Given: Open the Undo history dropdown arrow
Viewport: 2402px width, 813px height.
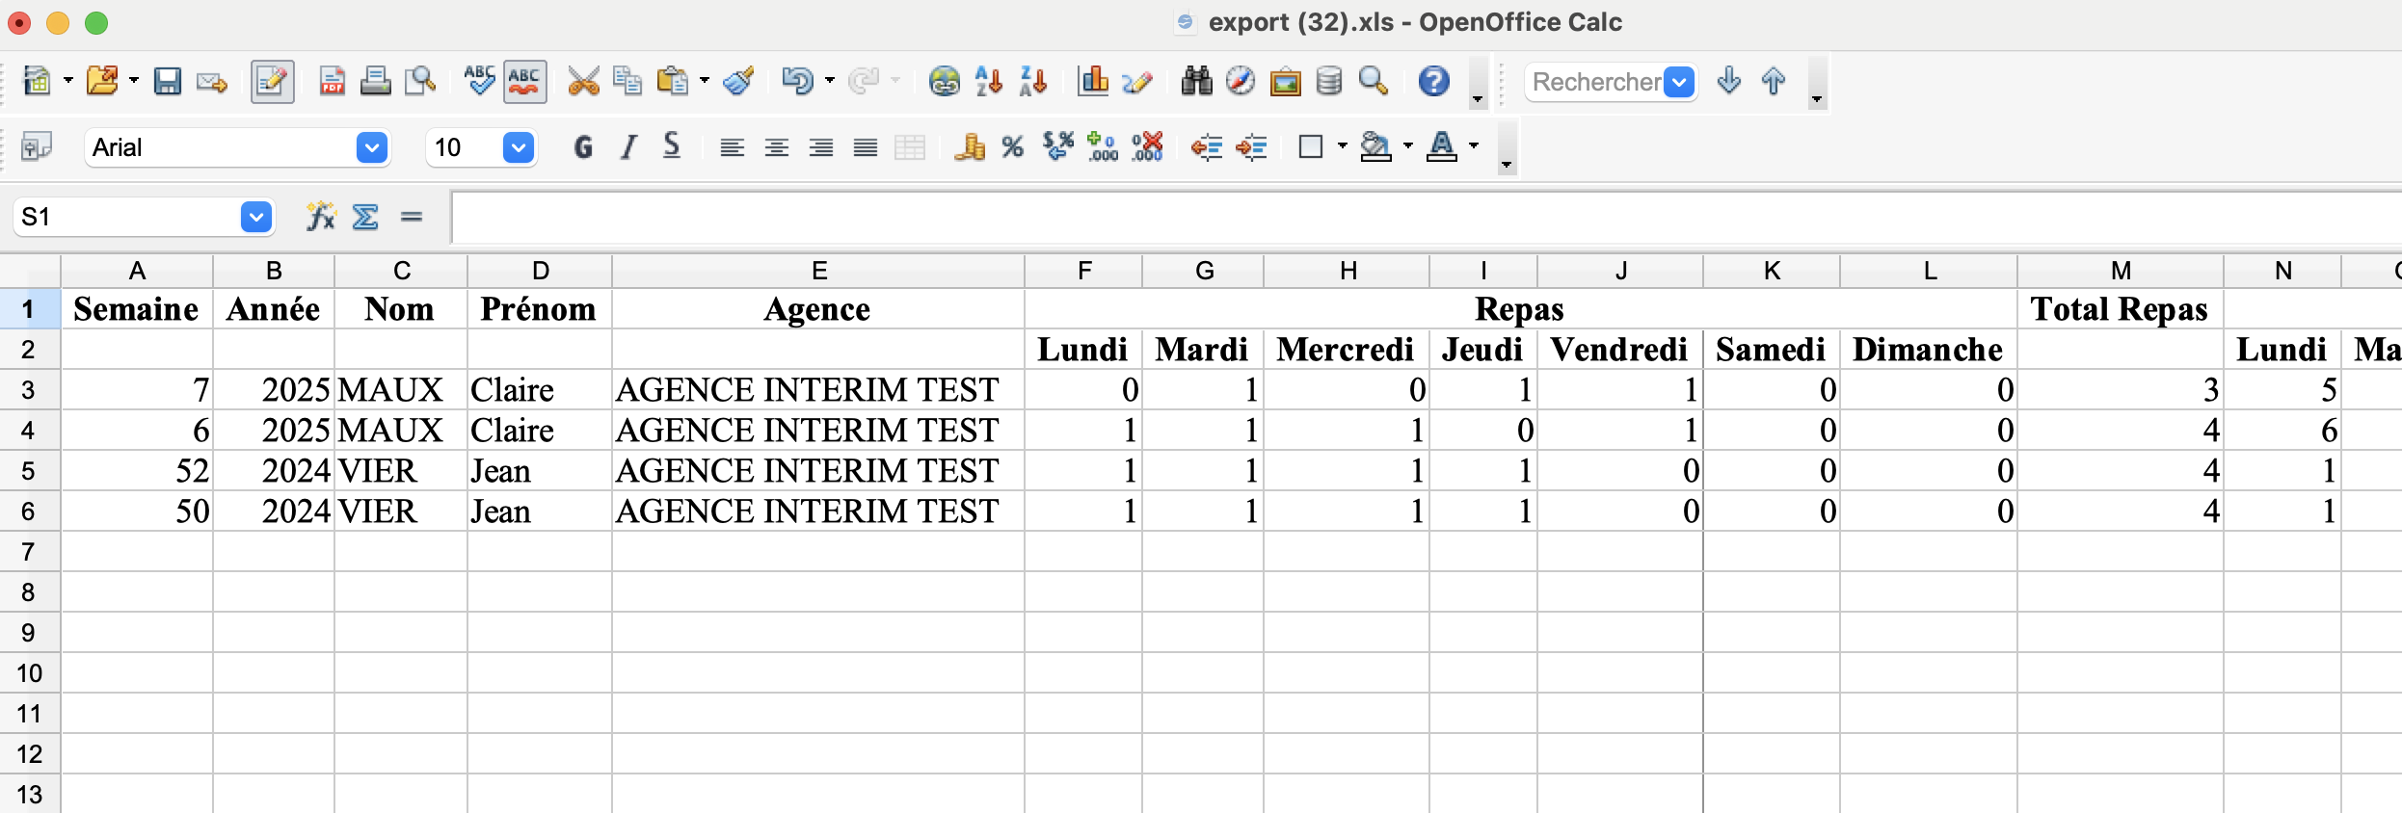Looking at the screenshot, I should point(829,81).
